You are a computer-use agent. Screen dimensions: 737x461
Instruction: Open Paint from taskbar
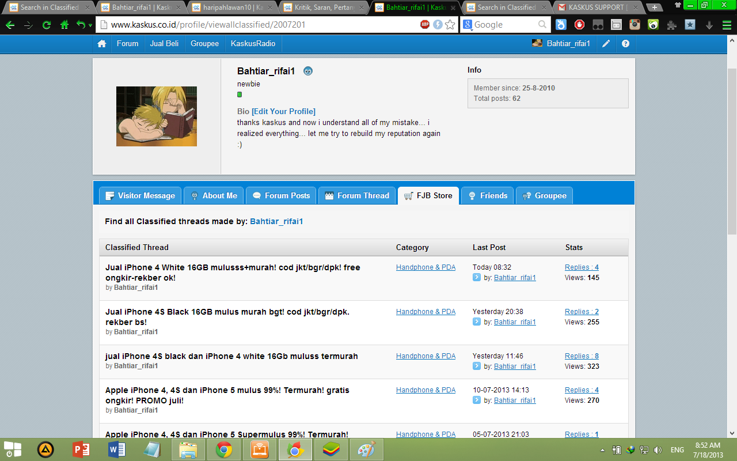tap(366, 449)
